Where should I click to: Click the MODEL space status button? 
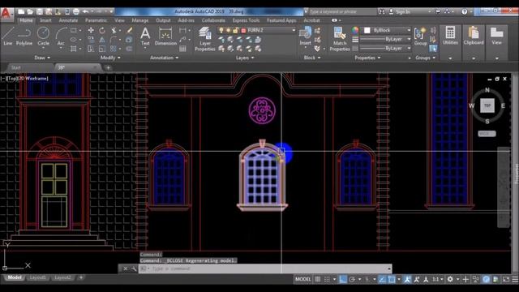[x=302, y=279]
